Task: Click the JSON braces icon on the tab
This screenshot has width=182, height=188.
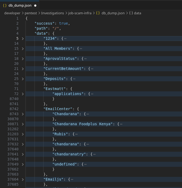Action: (5, 6)
